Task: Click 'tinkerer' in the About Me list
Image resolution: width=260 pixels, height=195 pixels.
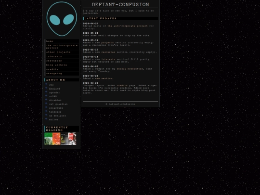Action: click(x=55, y=112)
